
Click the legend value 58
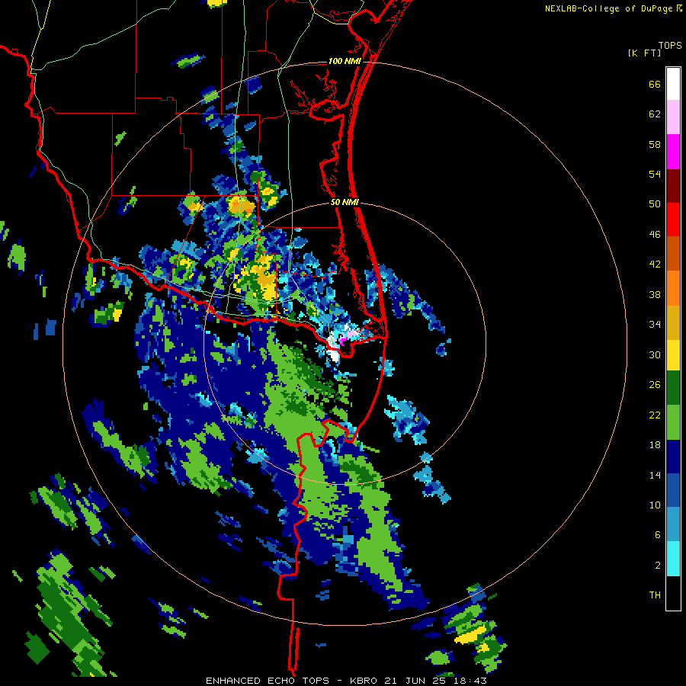click(655, 144)
